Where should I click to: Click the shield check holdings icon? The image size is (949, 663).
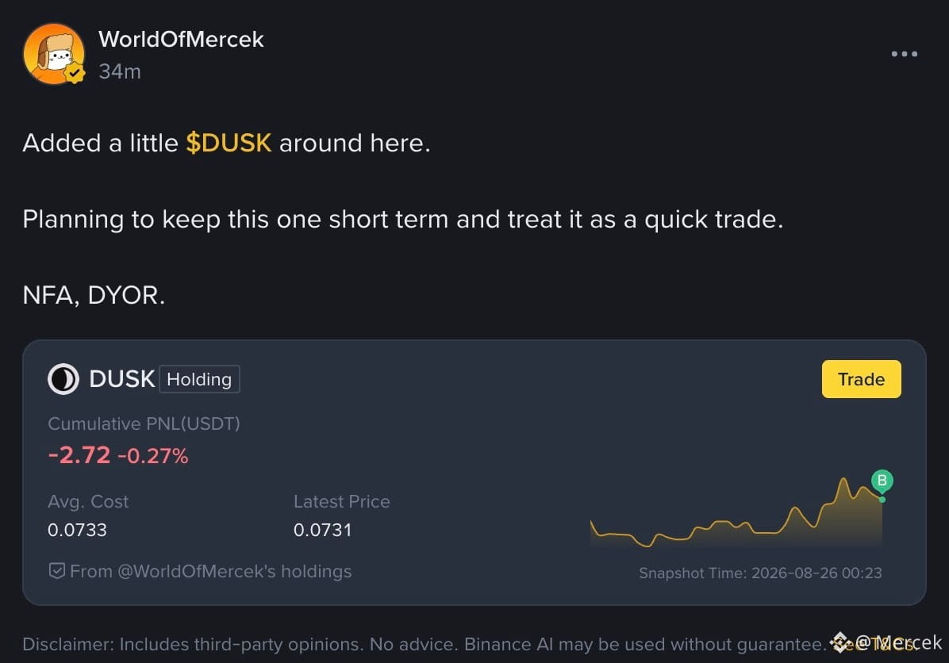[x=57, y=571]
